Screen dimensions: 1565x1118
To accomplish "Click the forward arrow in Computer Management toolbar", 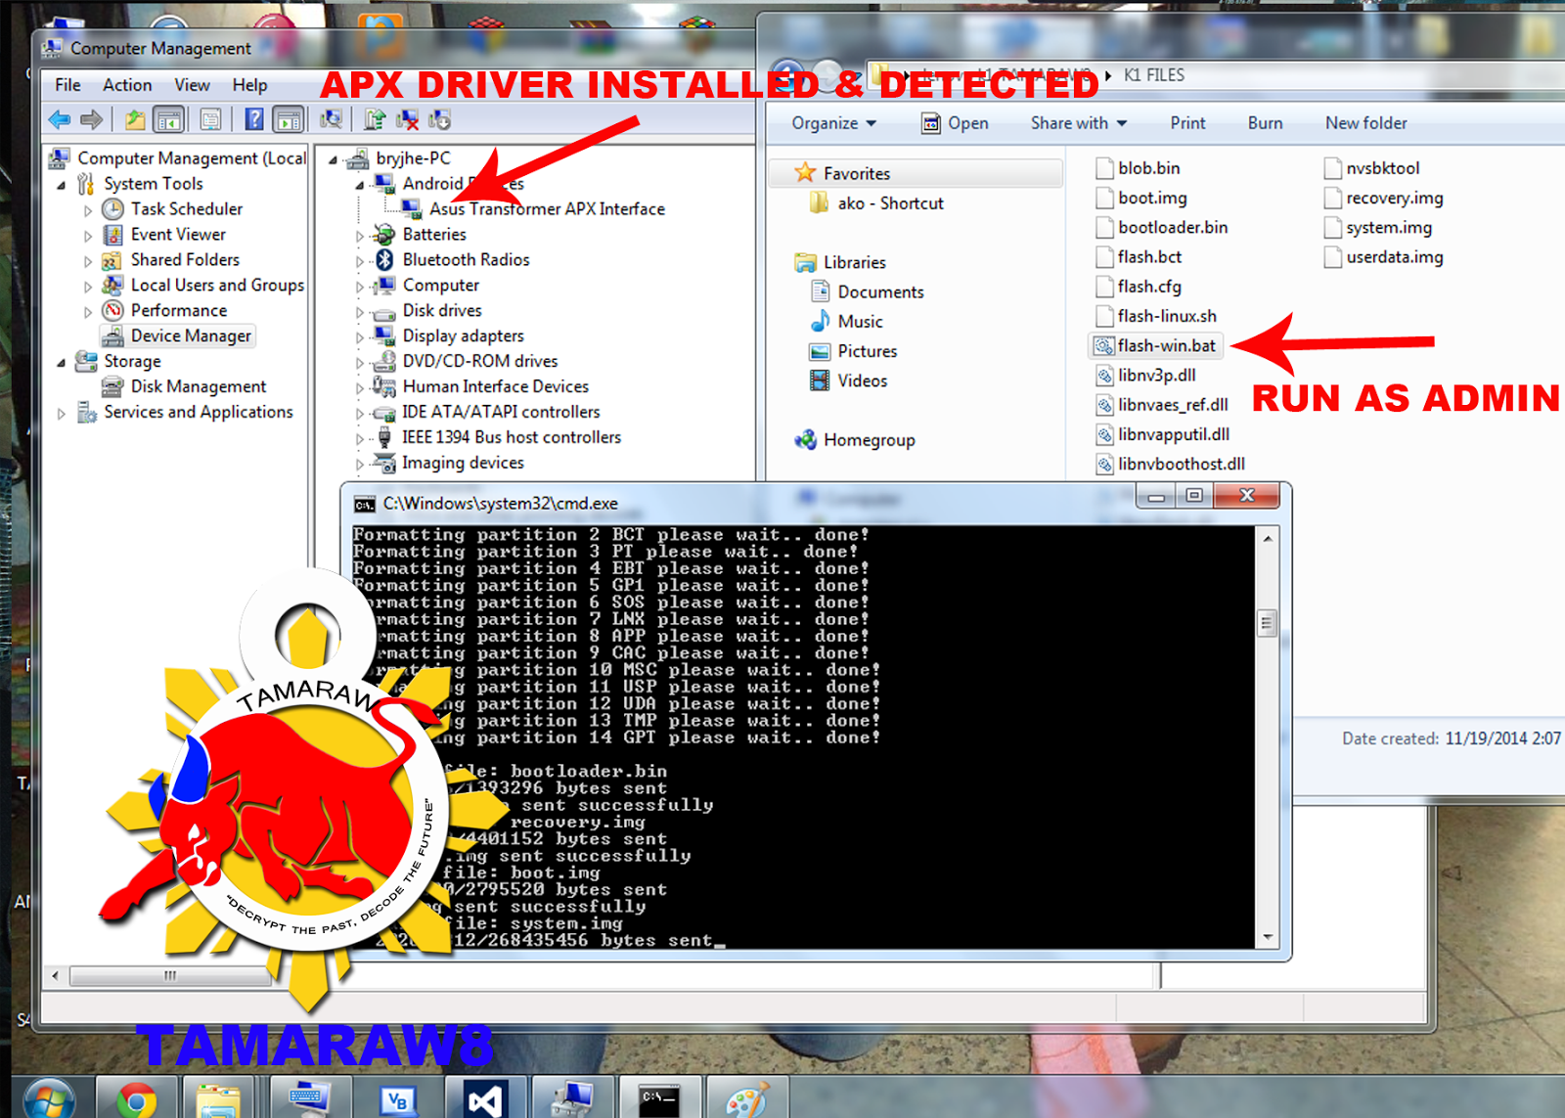I will 92,120.
